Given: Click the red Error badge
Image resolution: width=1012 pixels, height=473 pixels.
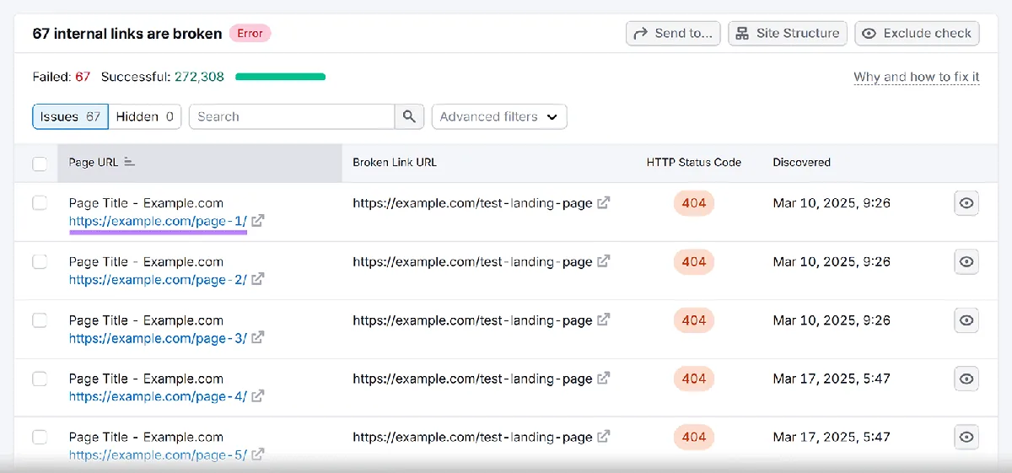Looking at the screenshot, I should tap(250, 33).
